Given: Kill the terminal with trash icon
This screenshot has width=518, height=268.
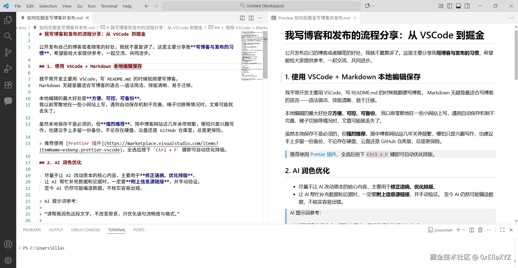Looking at the screenshot, I should coord(480,230).
